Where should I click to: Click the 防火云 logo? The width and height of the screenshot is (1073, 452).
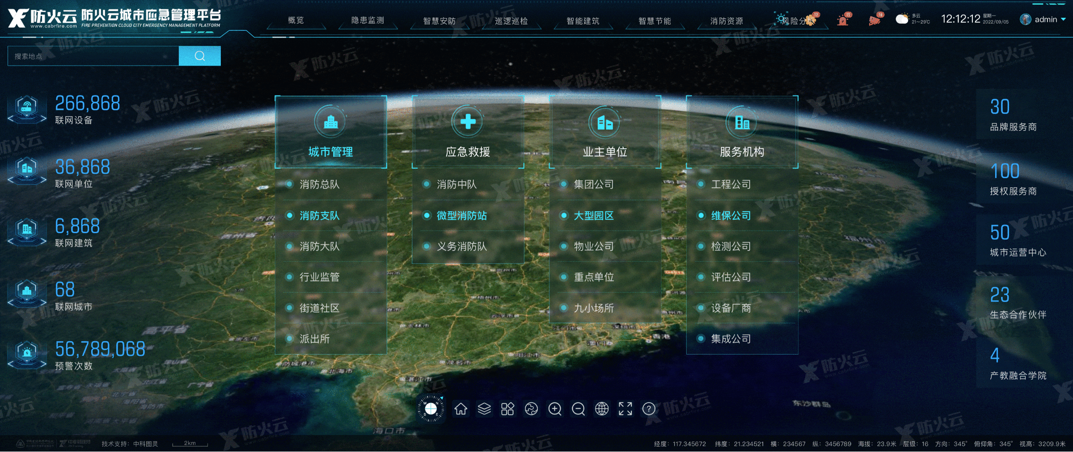pos(42,18)
